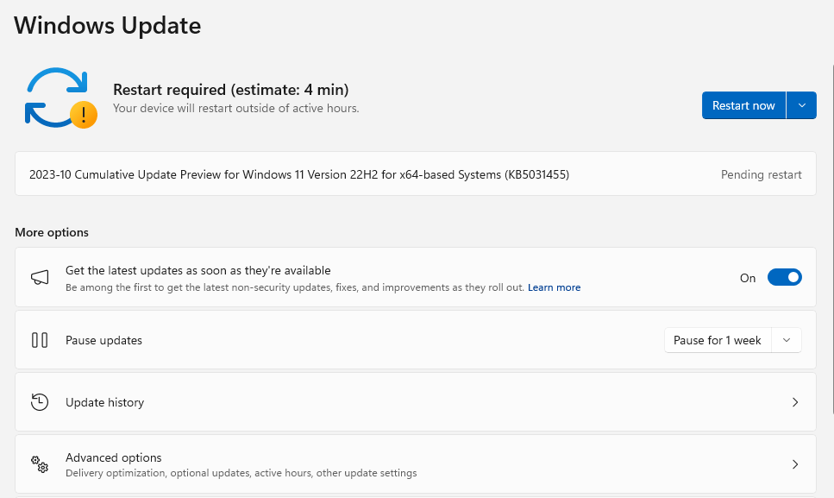Click the Windows Update sync status icon

[61, 98]
